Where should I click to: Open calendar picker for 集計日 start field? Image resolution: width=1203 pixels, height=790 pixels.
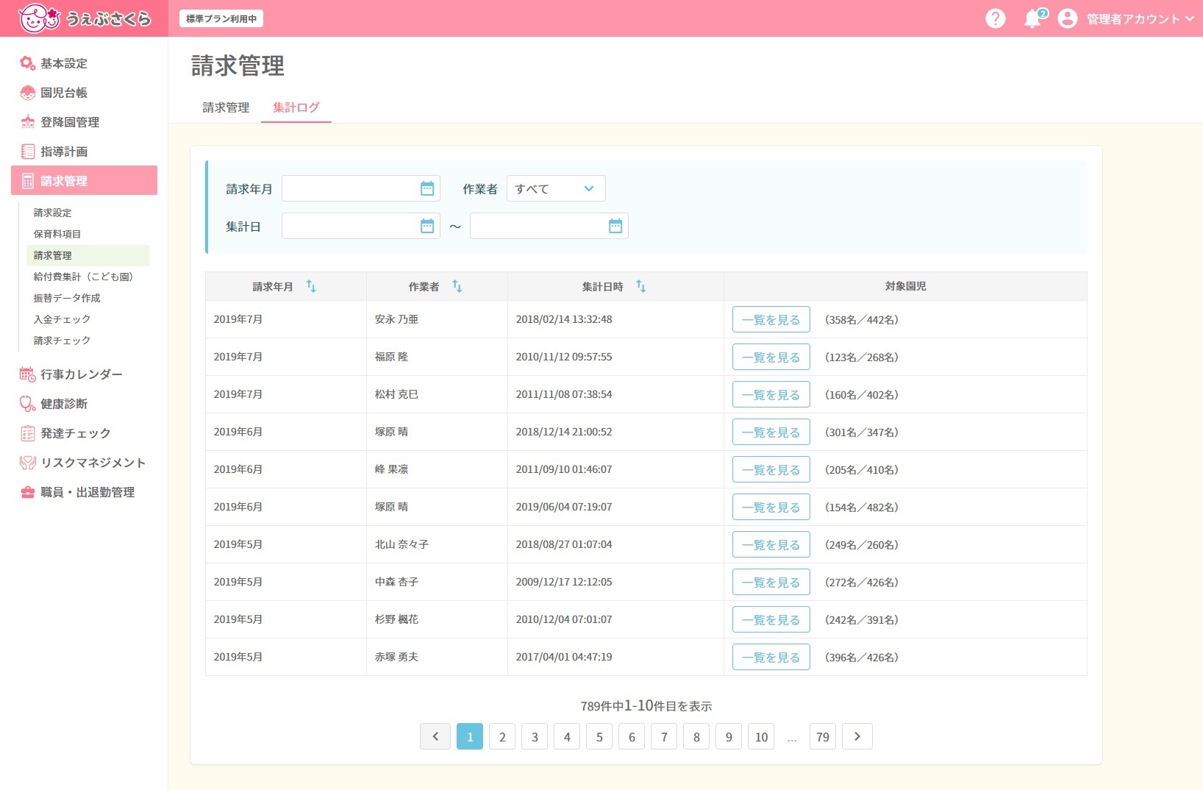427,226
